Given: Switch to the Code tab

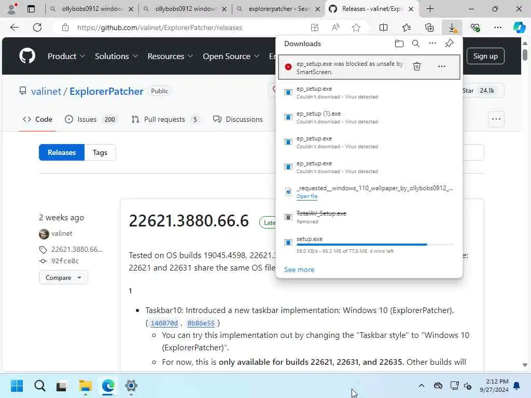Looking at the screenshot, I should pyautogui.click(x=37, y=120).
